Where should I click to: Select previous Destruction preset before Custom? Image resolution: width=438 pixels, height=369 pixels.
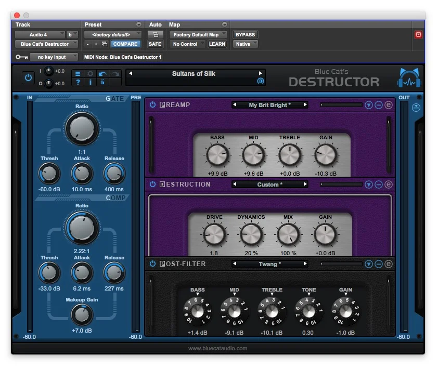(235, 184)
